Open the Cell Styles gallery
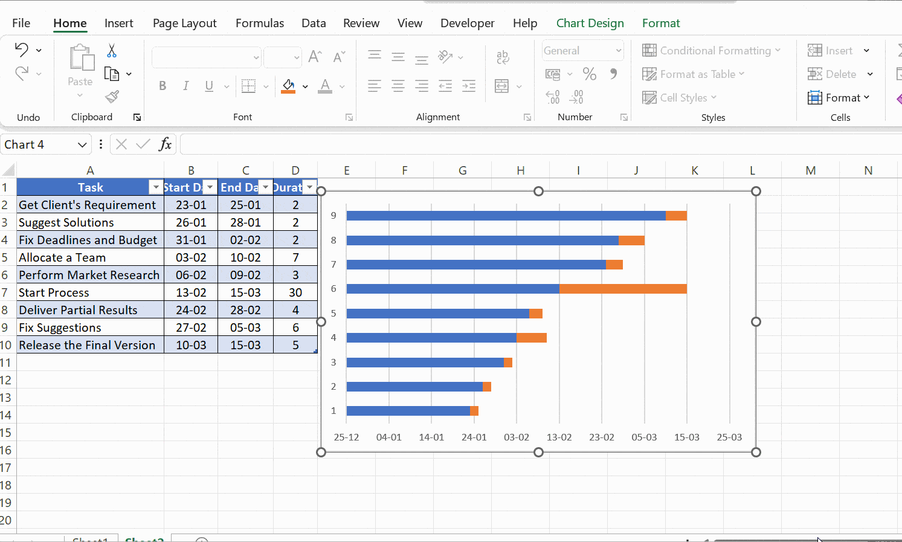902x542 pixels. [x=679, y=97]
